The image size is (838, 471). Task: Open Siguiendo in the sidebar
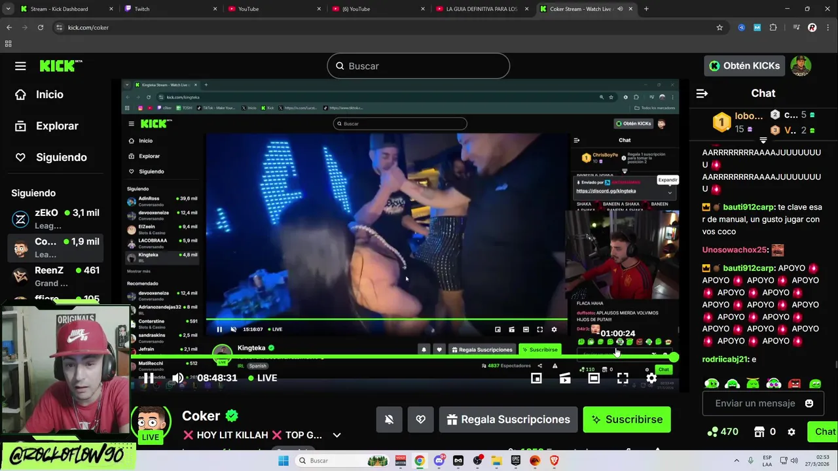61,157
